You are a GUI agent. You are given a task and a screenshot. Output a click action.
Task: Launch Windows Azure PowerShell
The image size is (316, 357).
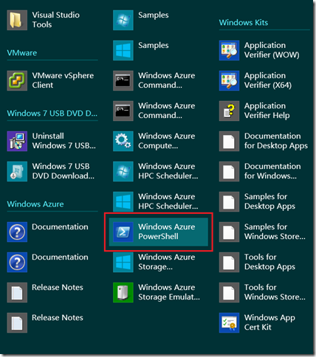point(159,232)
